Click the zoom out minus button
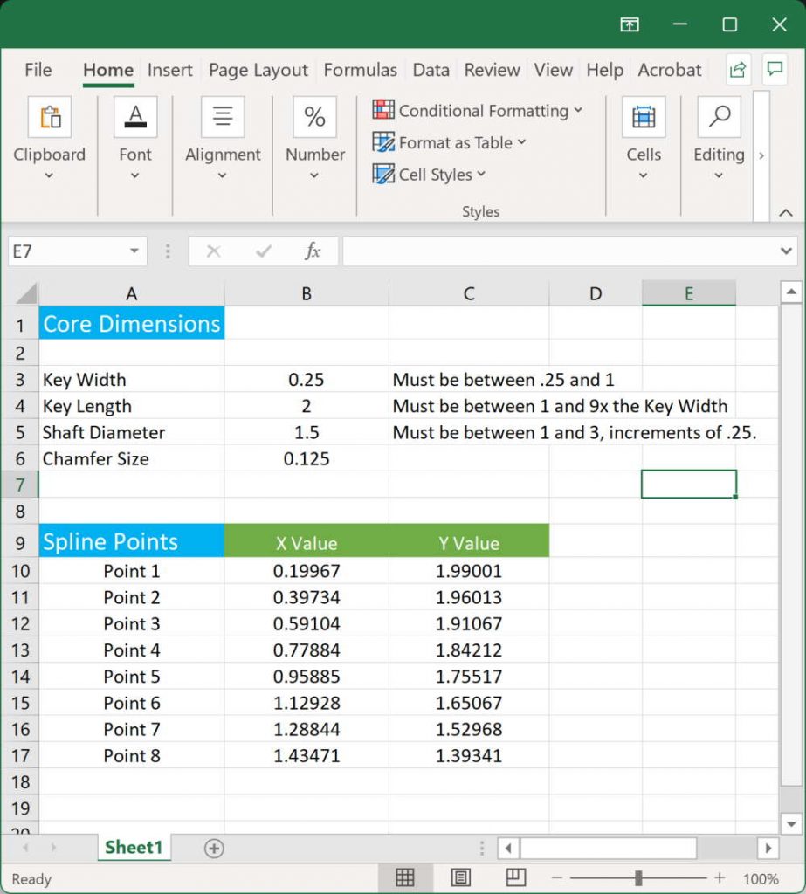 557,878
